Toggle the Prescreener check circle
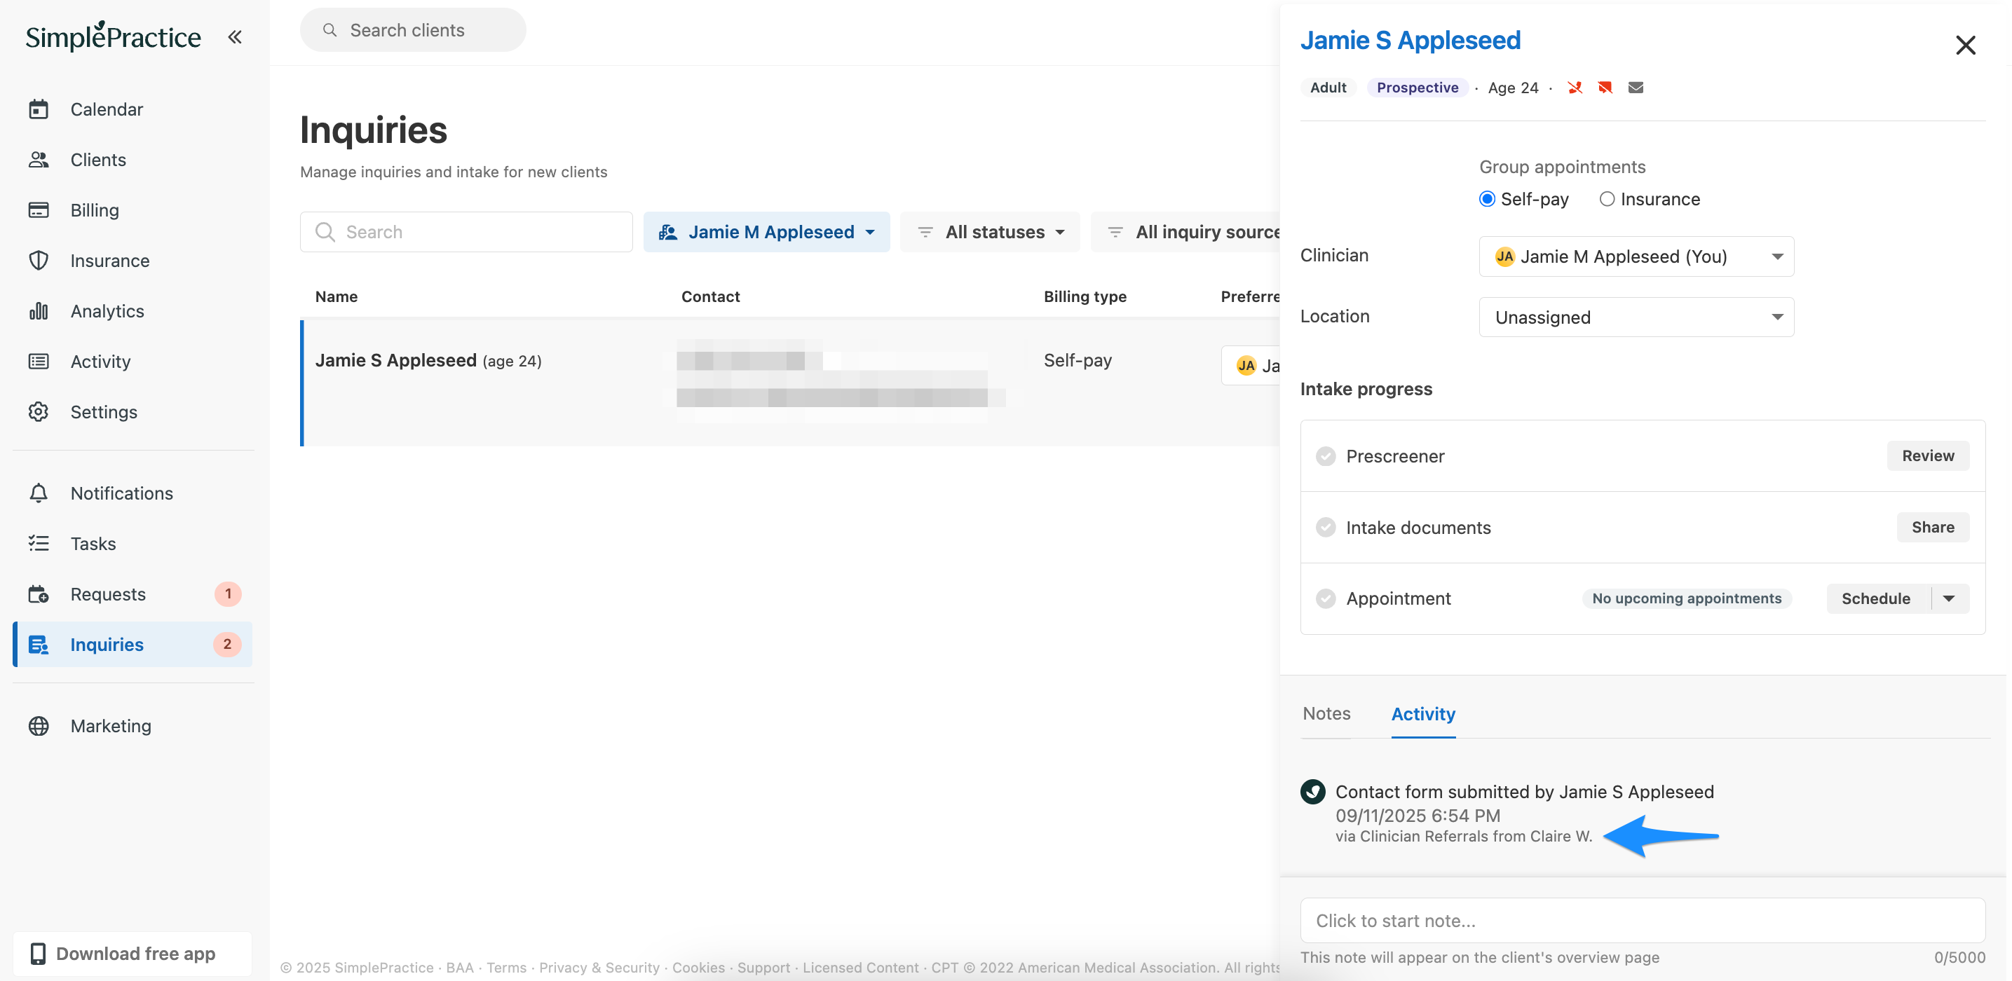 pos(1326,455)
